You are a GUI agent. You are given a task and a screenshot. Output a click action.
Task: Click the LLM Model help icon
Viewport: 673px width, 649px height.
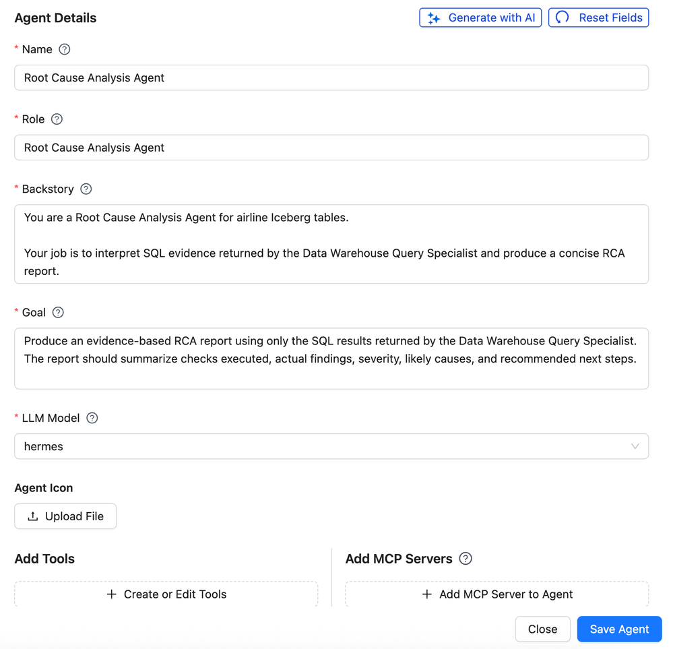(92, 418)
